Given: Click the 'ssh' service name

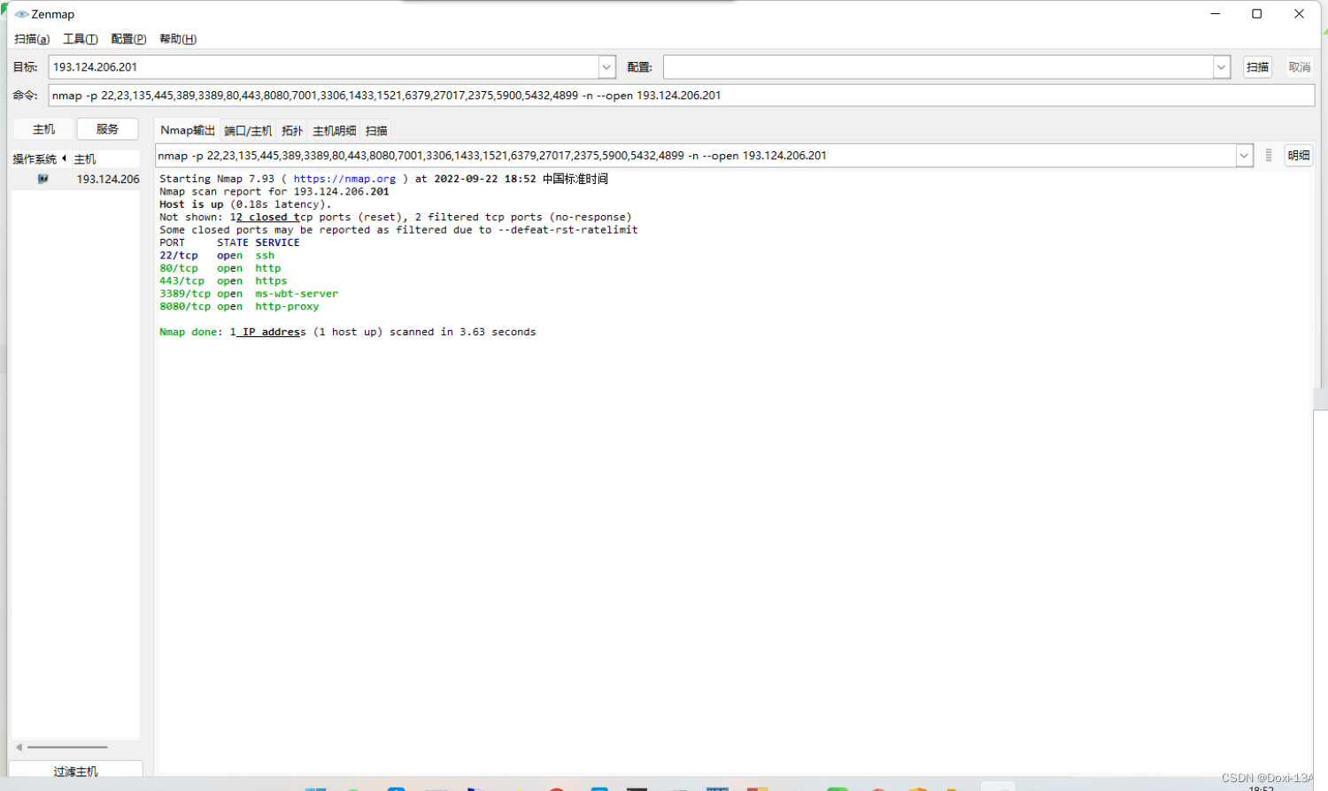Looking at the screenshot, I should [x=265, y=256].
